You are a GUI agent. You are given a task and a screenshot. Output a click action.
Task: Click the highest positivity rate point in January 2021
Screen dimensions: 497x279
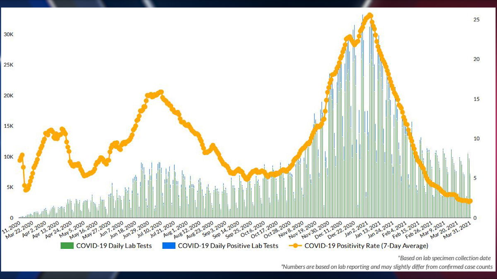click(x=370, y=16)
